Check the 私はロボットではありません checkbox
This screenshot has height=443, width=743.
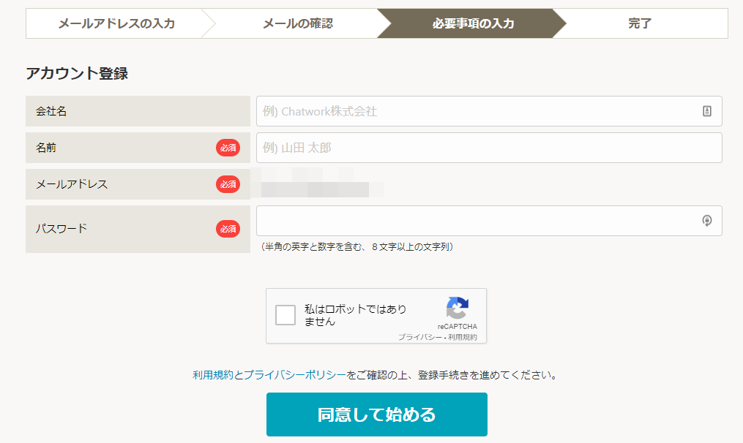(285, 315)
